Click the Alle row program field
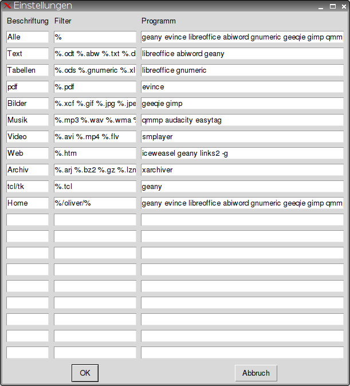350x386 pixels. [x=242, y=37]
